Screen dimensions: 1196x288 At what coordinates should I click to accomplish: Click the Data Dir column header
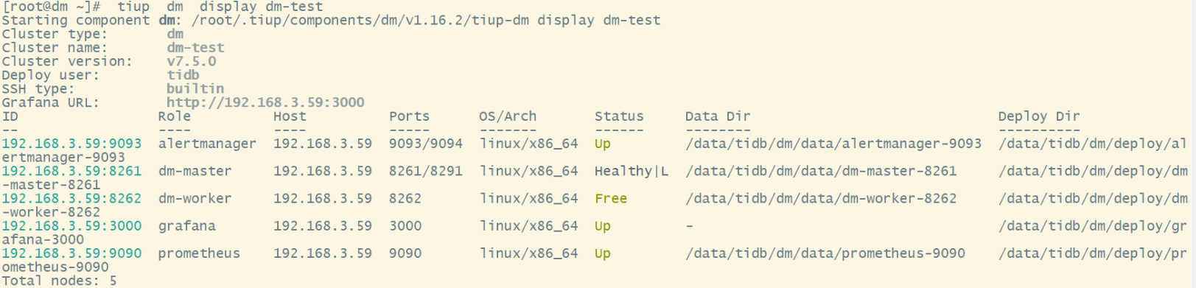click(x=718, y=116)
